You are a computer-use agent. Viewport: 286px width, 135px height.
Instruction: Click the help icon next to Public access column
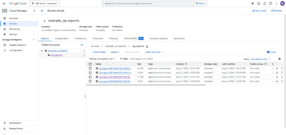pyautogui.click(x=266, y=64)
